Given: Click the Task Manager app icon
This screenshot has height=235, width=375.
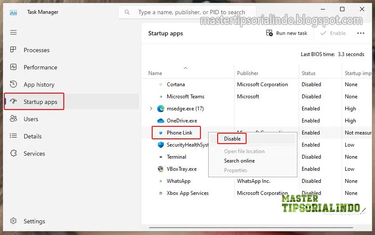Looking at the screenshot, I should (13, 12).
